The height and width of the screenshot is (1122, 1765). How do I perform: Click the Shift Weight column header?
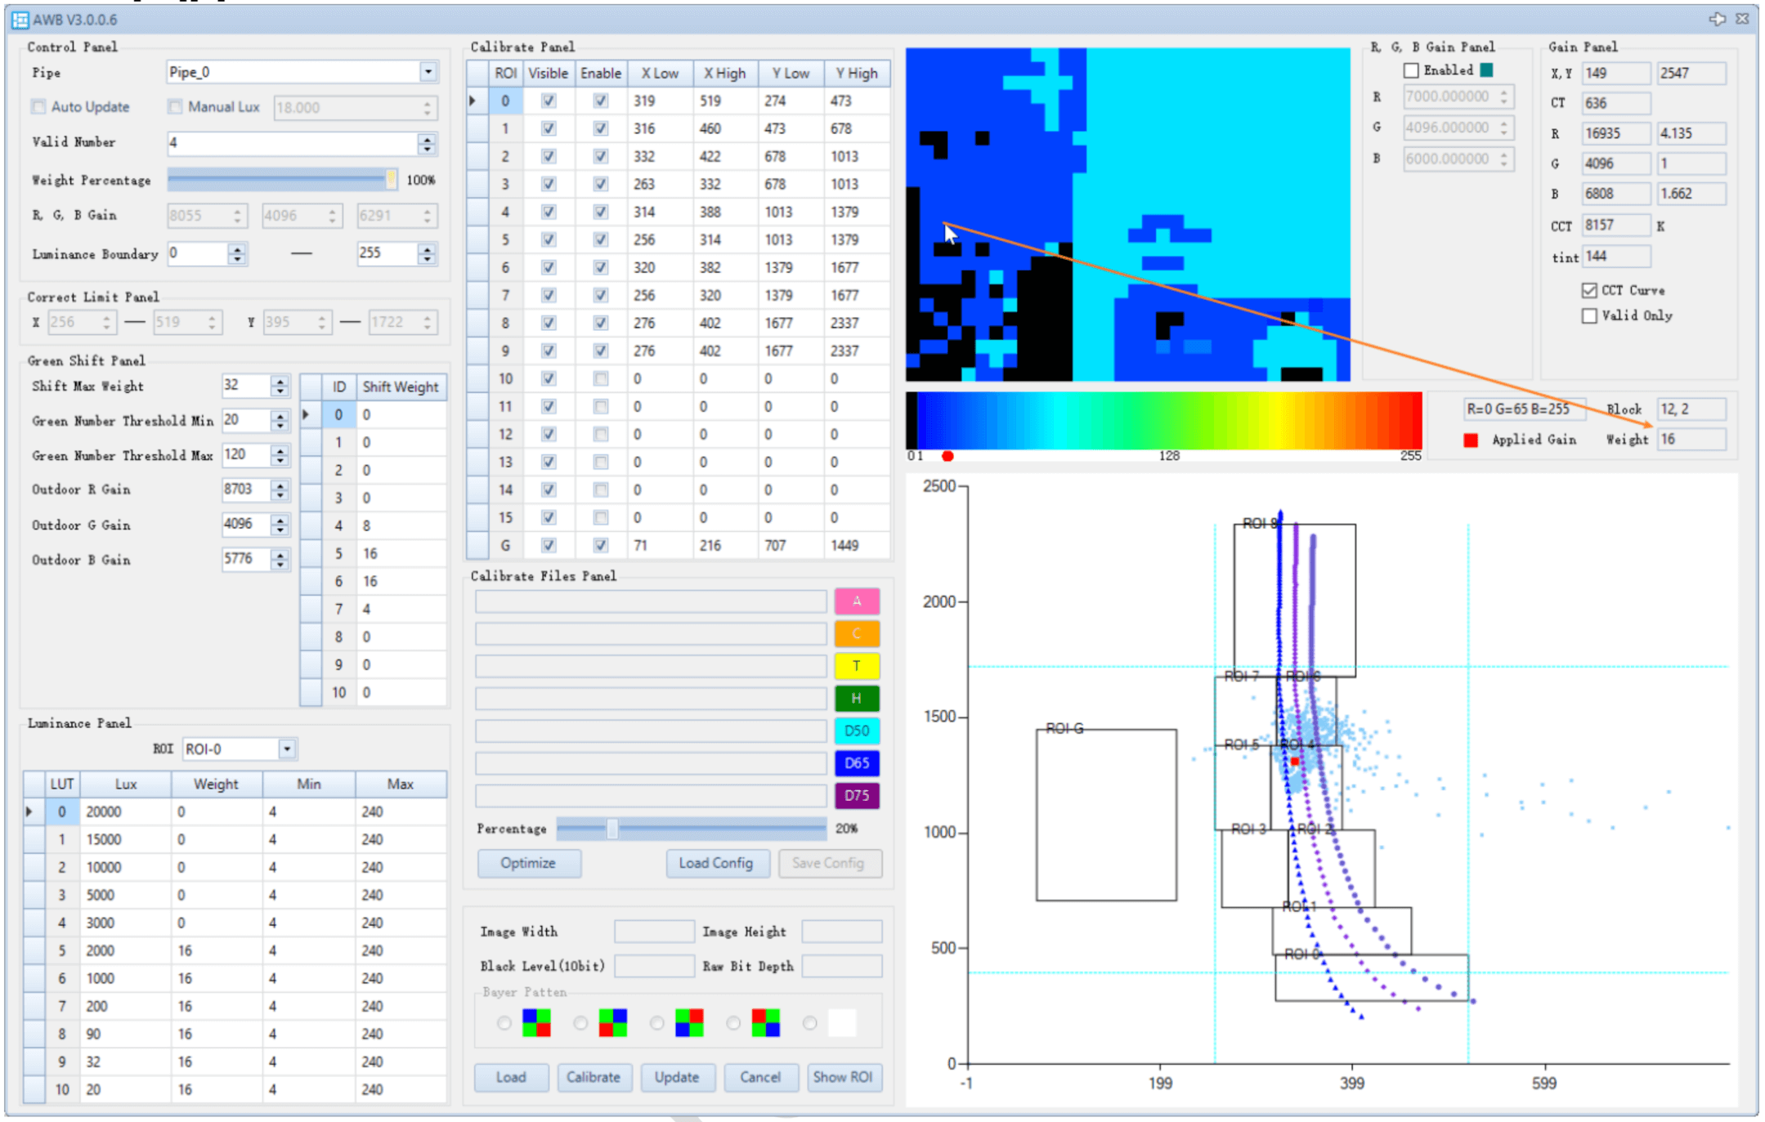click(x=400, y=387)
